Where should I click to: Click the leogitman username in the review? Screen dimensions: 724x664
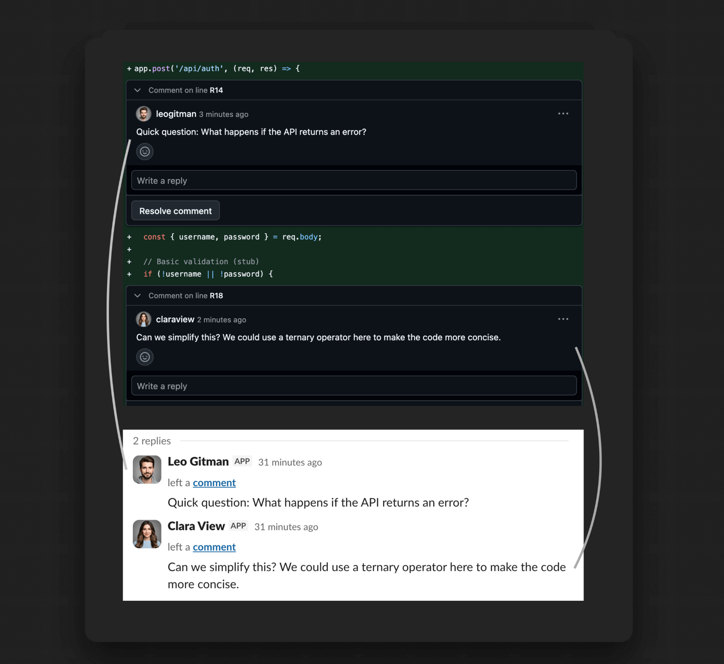pyautogui.click(x=176, y=114)
